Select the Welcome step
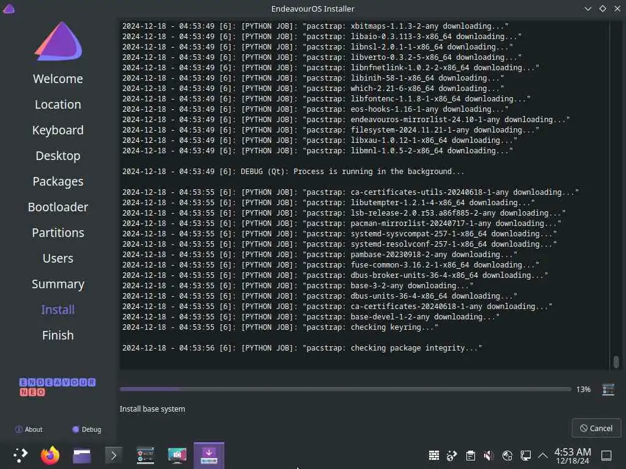 tap(58, 79)
